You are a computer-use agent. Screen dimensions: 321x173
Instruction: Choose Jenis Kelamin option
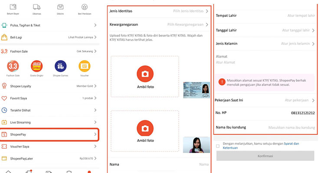click(x=265, y=44)
